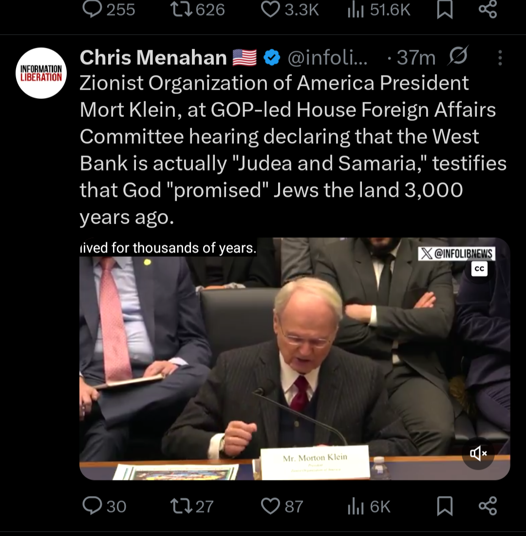The image size is (526, 536).
Task: Unmute the video with speaker icon
Action: [478, 454]
